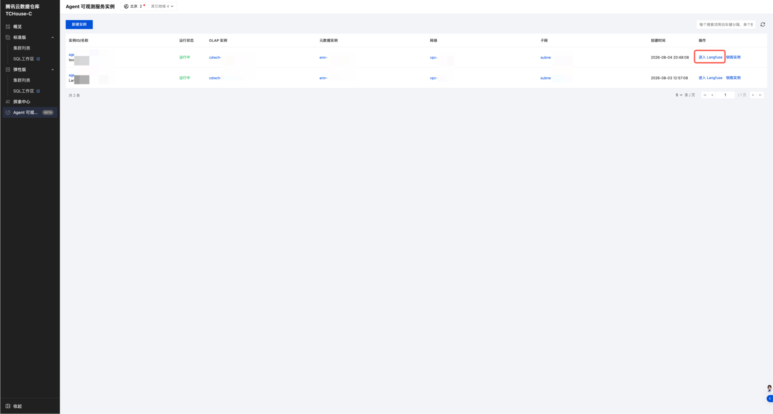Open 集群列表 under 弹性版

tap(22, 80)
